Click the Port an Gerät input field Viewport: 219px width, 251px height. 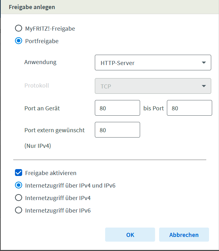point(117,108)
